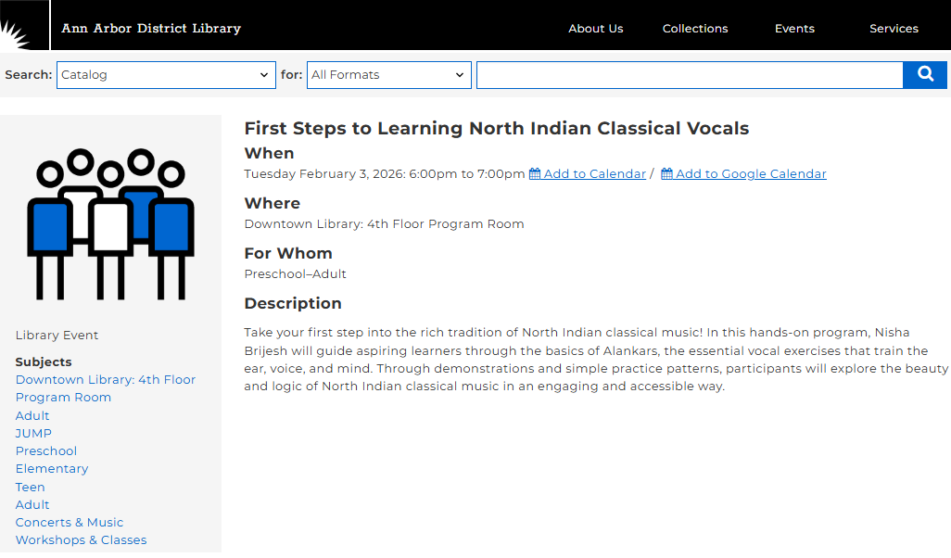Screen dimensions: 951x558
Task: Expand the All Formats dropdown
Action: click(x=388, y=75)
